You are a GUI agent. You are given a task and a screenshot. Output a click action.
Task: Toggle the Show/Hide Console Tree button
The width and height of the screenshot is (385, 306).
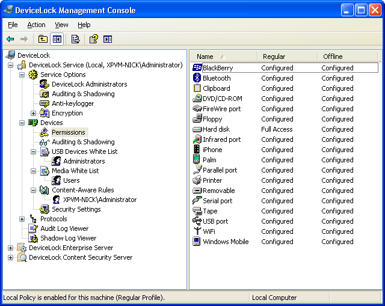57,39
